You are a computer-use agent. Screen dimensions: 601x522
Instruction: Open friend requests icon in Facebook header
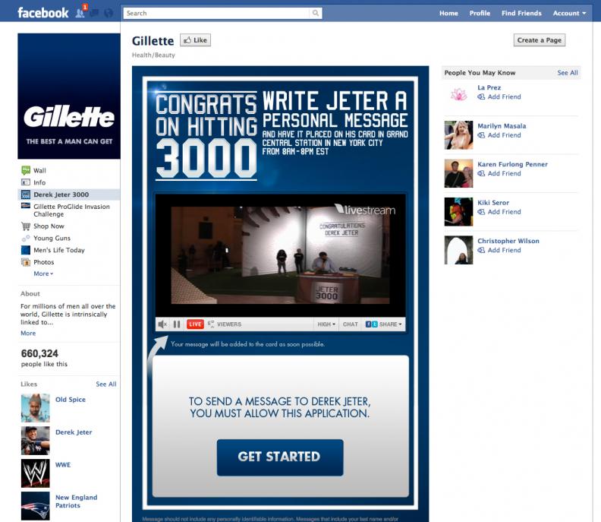[80, 13]
